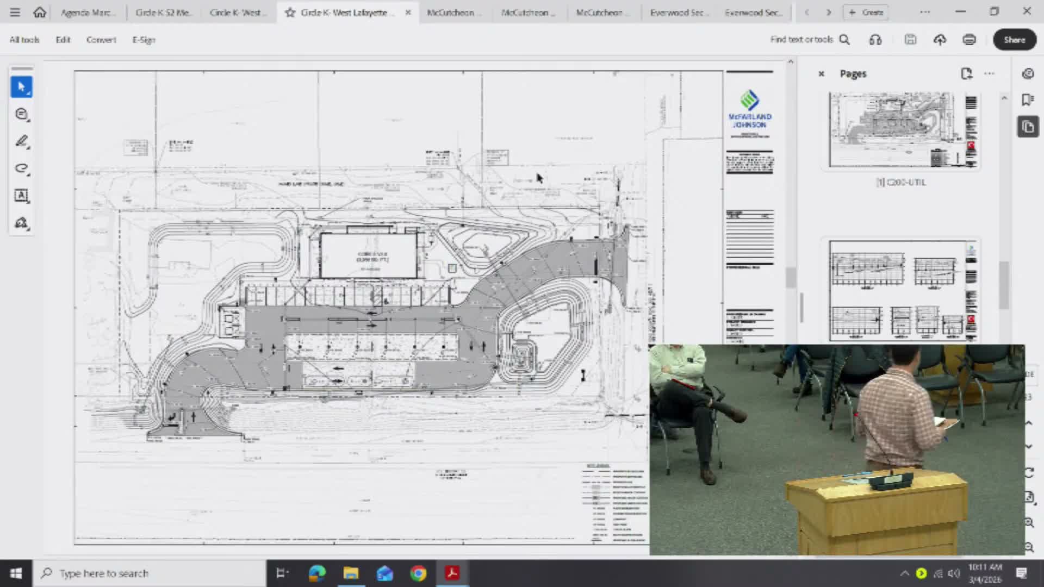
Task: Save the document to the cloud
Action: (940, 39)
